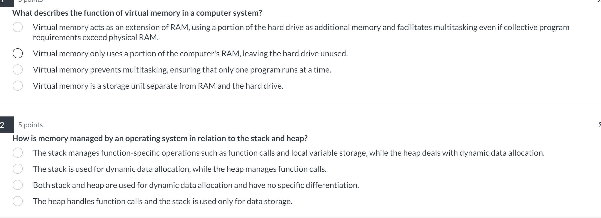Viewport: 601px width, 218px height.
Task: Pick 'The stack manages function-specific operations' answer
Action: pyautogui.click(x=18, y=153)
